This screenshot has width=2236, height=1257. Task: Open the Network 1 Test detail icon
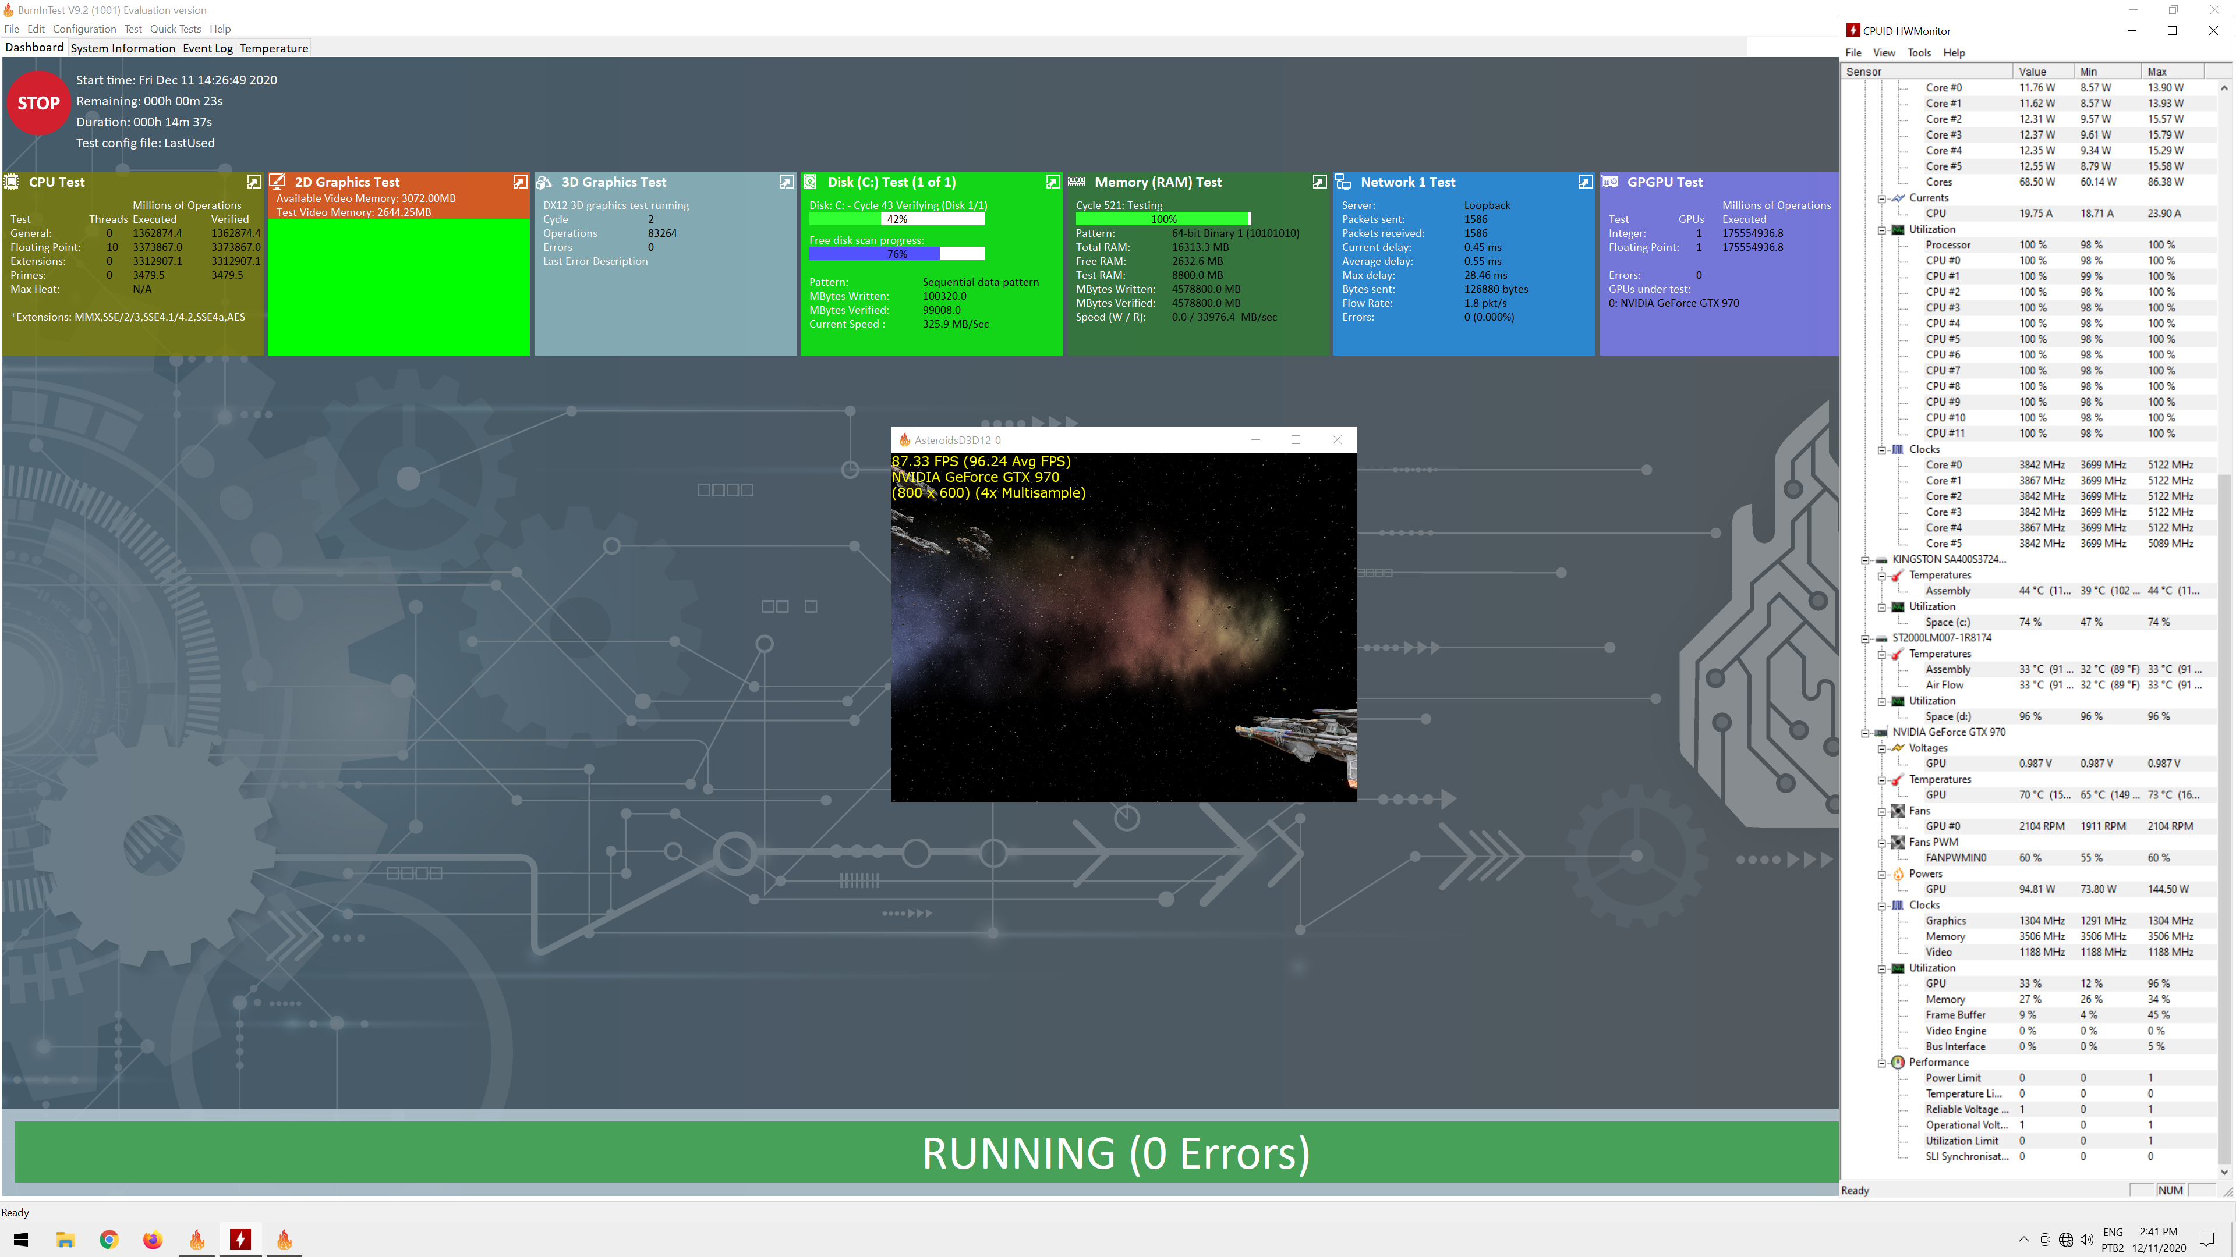1585,182
